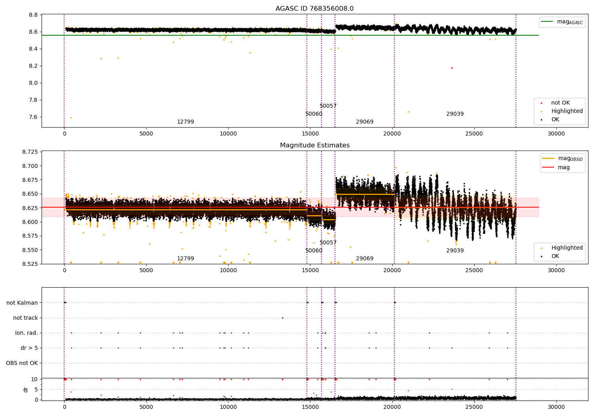The height and width of the screenshot is (416, 594).
Task: Click the 'dr > 5' row label
Action: click(x=29, y=348)
